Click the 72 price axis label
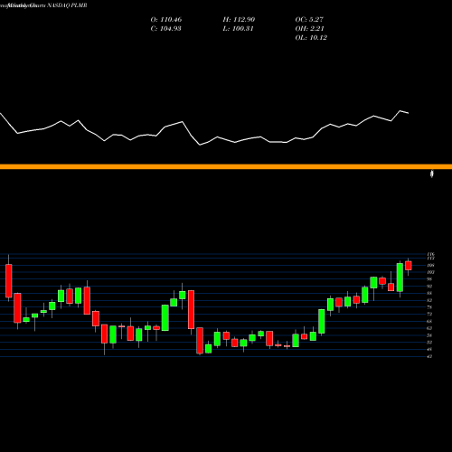Screen dimensions: 452x452 point(429,315)
